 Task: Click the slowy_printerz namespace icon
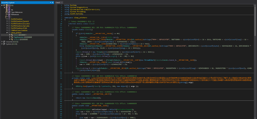9,33
